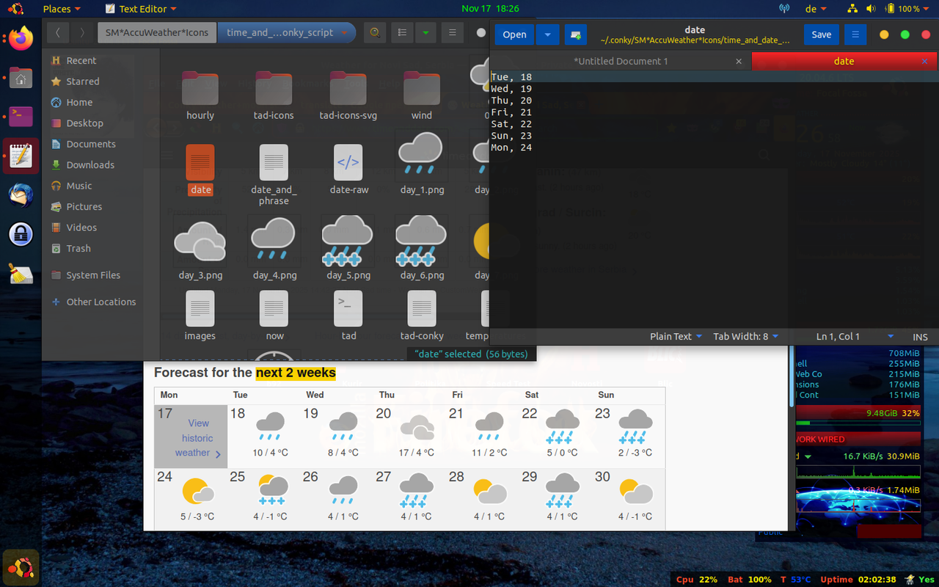The width and height of the screenshot is (939, 587).
Task: Open the Text Editor hamburger menu
Action: click(855, 34)
